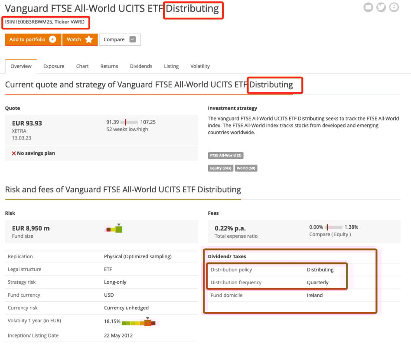Click the star icon on Watch button
The height and width of the screenshot is (344, 411).
tap(89, 39)
